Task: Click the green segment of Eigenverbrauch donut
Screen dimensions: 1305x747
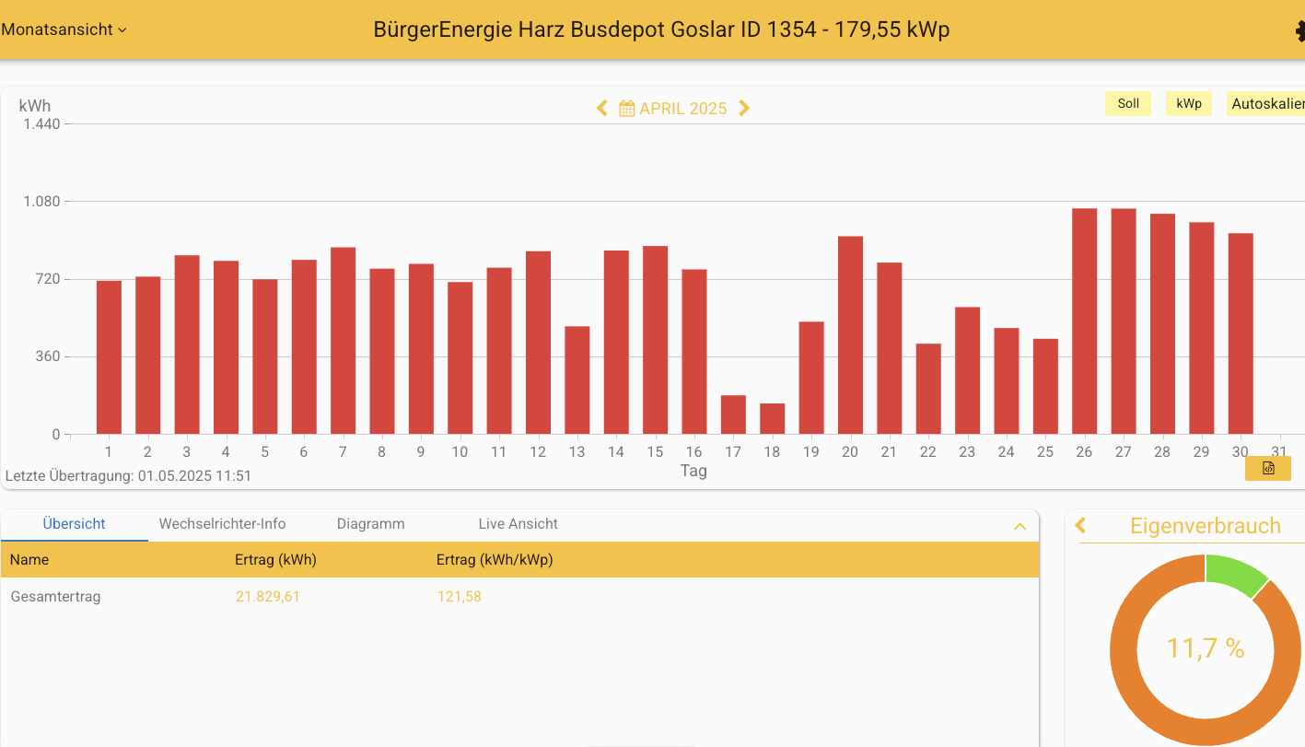Action: click(x=1232, y=573)
